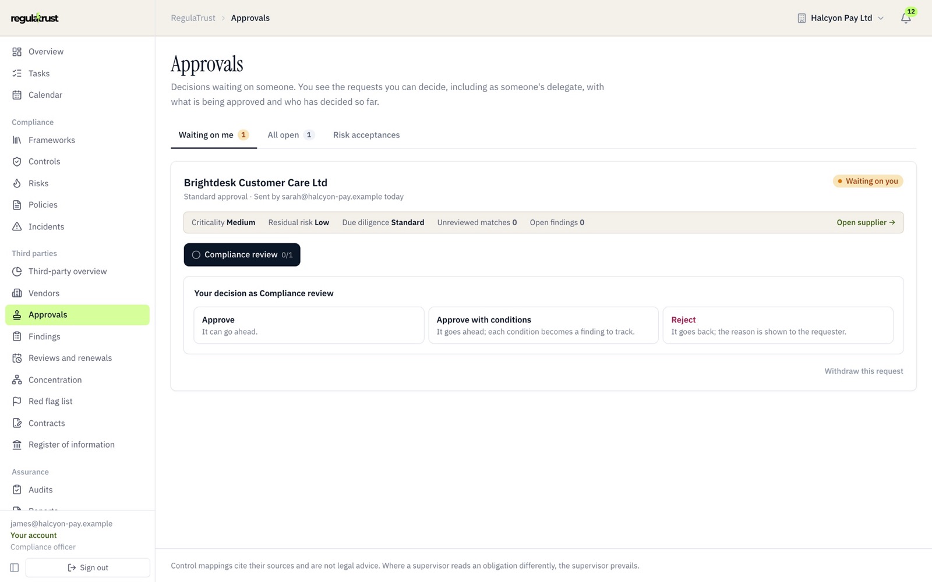The height and width of the screenshot is (582, 932).
Task: Click the Reviews and renewals icon
Action: [17, 358]
